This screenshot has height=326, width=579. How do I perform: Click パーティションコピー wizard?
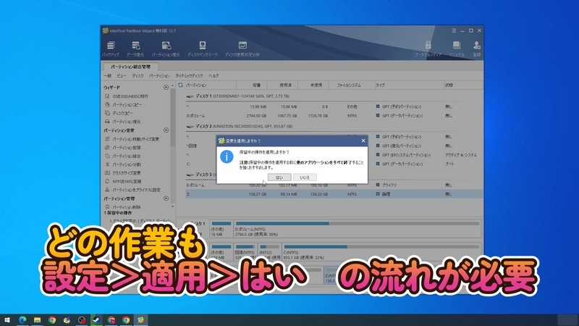[x=123, y=104]
